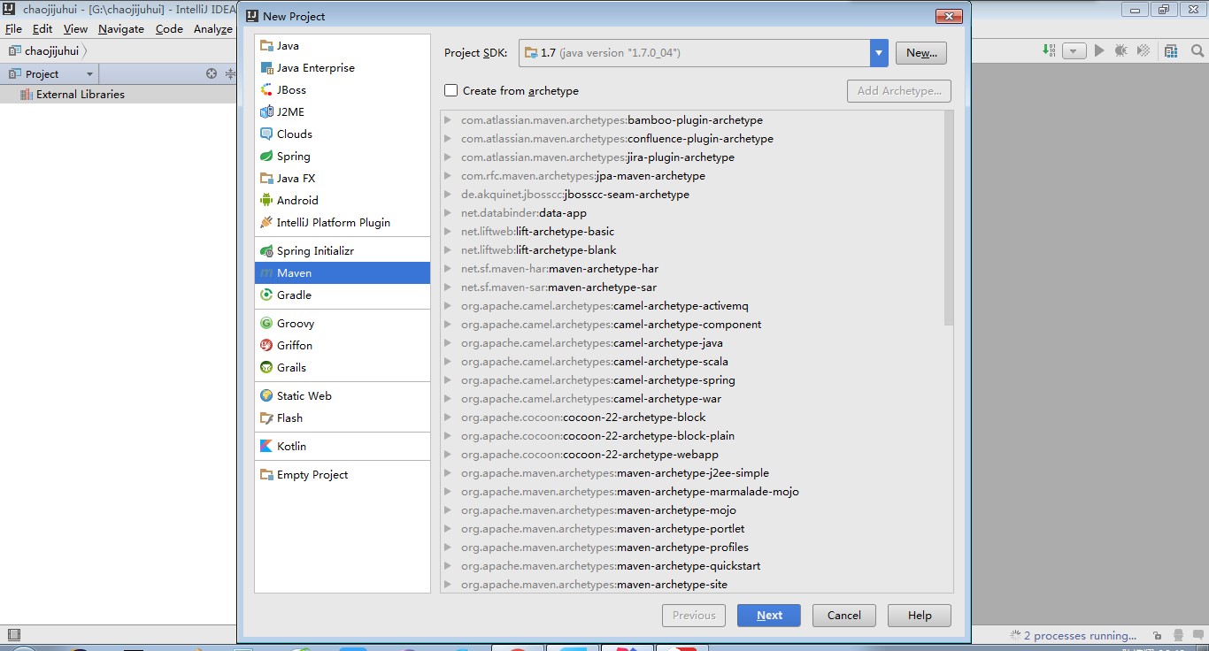This screenshot has width=1209, height=651.
Task: Select the confluence-plugin-archetype row
Action: tap(692, 139)
